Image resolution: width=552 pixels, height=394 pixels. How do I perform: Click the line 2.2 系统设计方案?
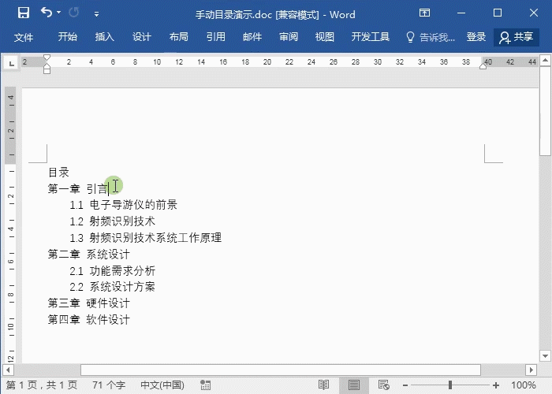click(x=112, y=287)
